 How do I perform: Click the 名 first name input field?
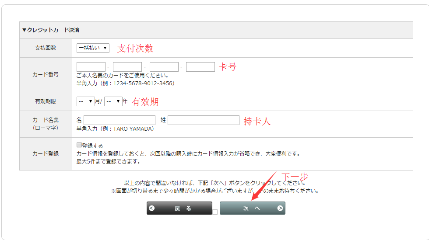(120, 120)
